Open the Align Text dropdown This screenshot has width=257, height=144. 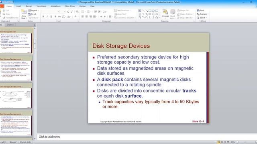point(121,14)
